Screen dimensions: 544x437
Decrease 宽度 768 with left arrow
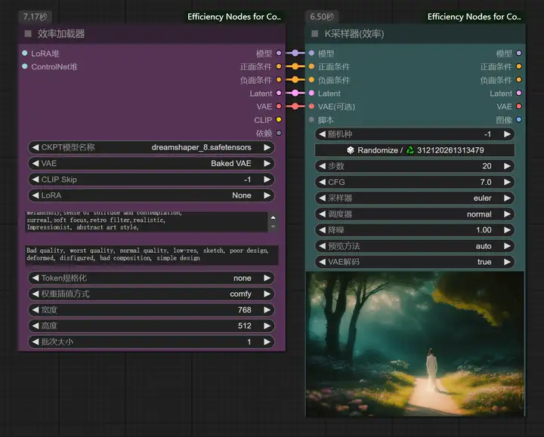pos(36,309)
